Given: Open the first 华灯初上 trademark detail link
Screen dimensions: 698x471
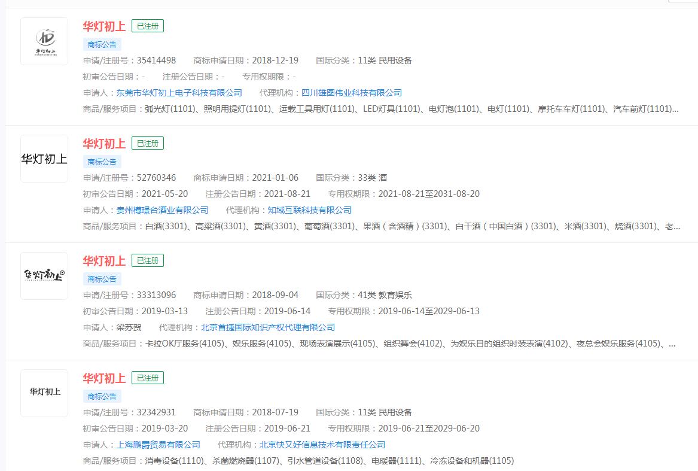Looking at the screenshot, I should point(103,26).
